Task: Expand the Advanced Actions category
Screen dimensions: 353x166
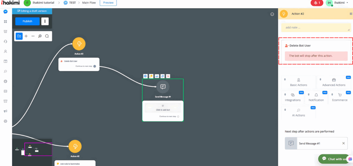Action: [x=333, y=82]
